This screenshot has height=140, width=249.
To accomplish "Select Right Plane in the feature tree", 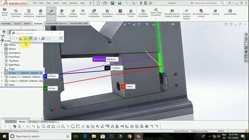I will click(x=14, y=65).
